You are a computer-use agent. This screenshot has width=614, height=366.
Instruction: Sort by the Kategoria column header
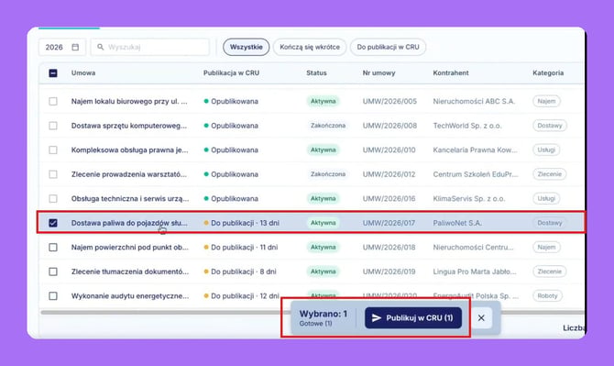click(x=548, y=72)
